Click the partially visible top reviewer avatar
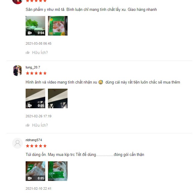 click(x=17, y=2)
